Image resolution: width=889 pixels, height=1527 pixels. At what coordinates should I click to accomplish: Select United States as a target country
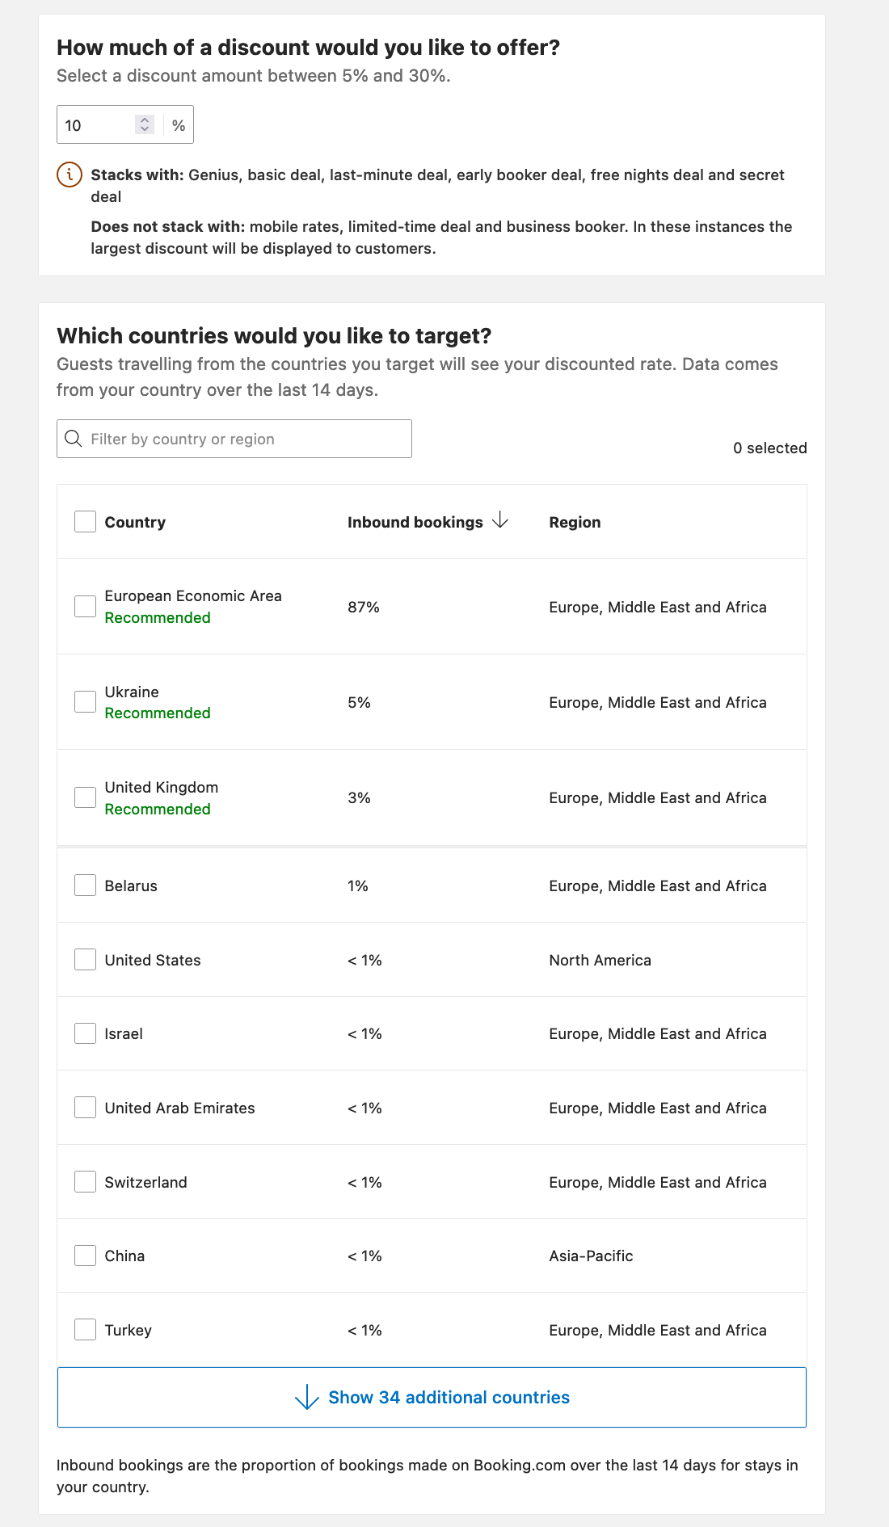85,959
